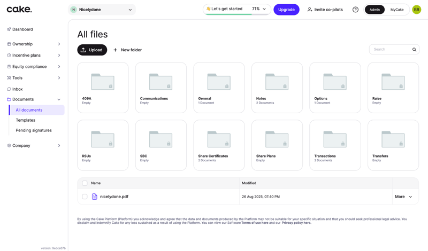Open the 409A folder icon

103,82
